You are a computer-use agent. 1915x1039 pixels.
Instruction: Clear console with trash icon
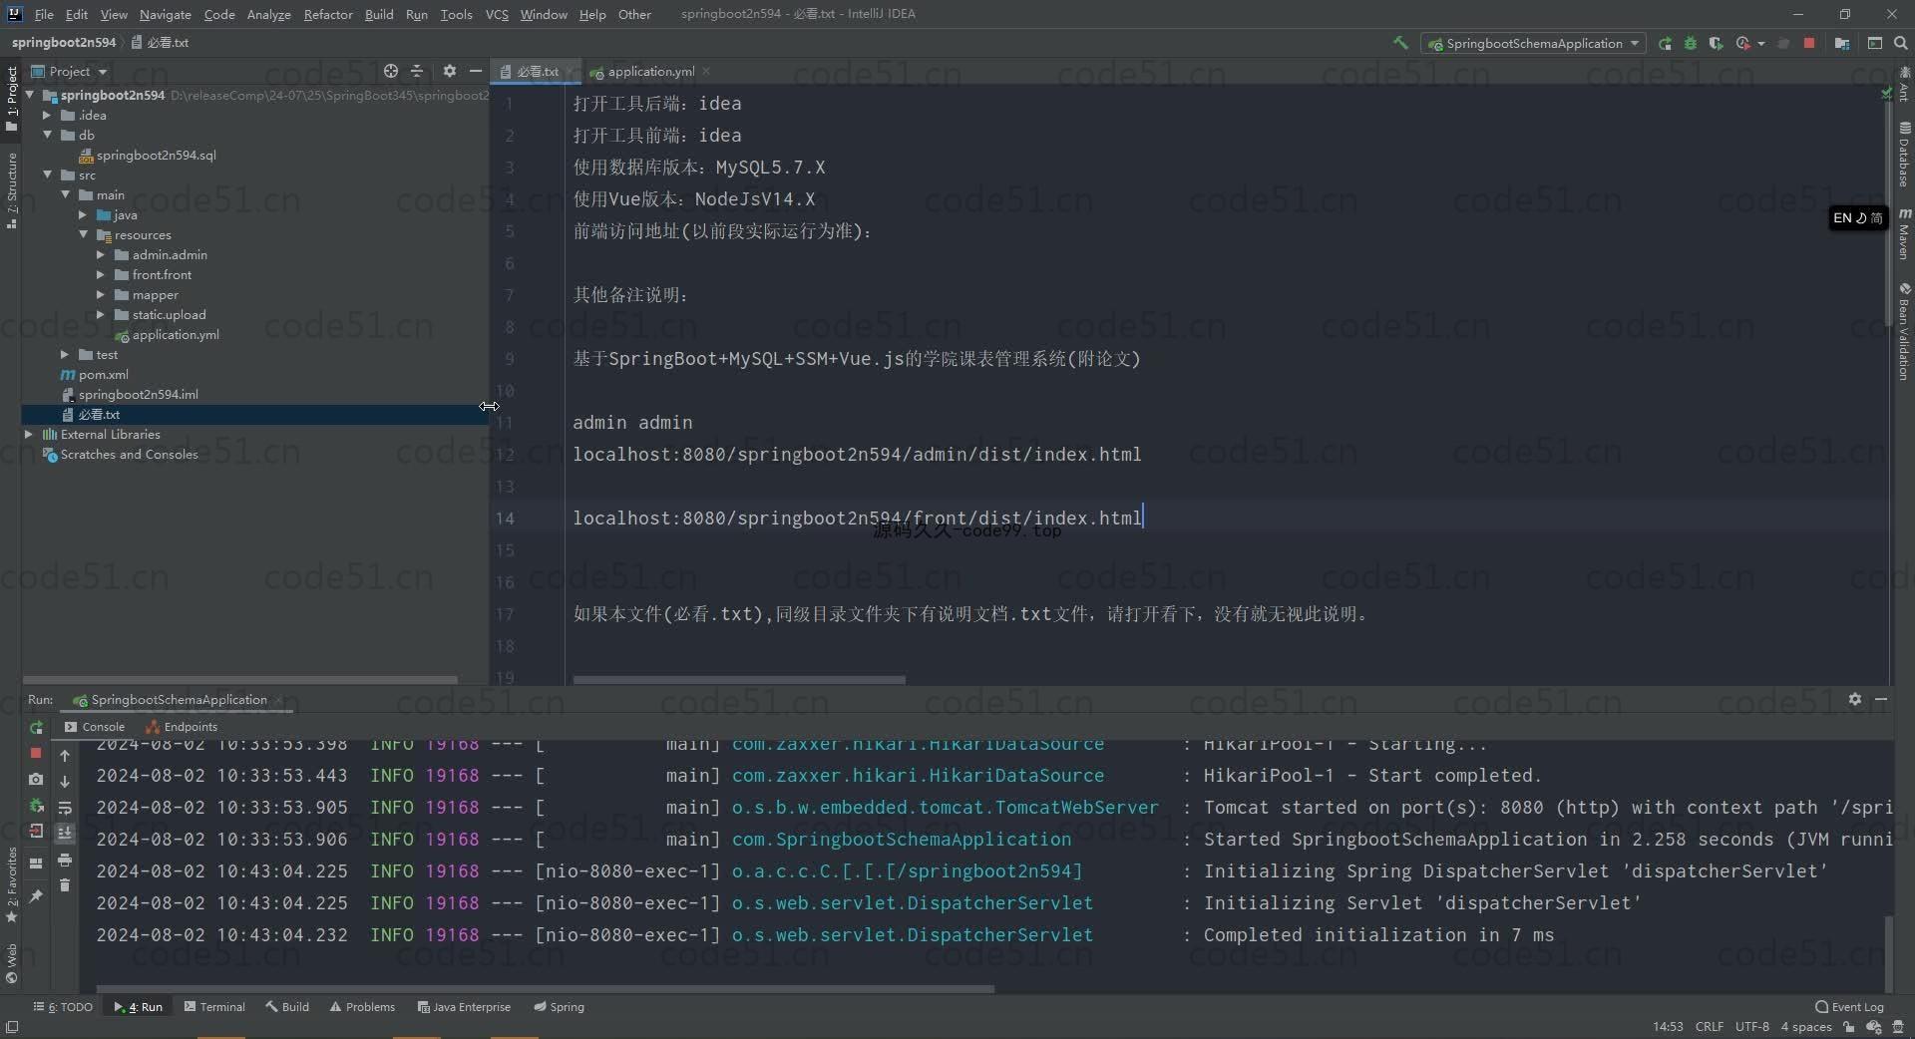click(65, 885)
